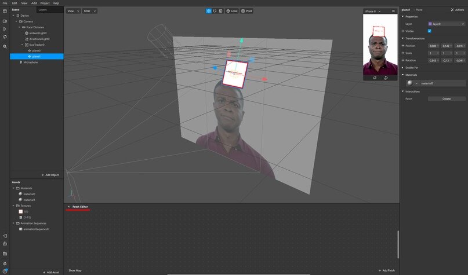
Task: Select the Scale manipulator tool in viewport toolbar
Action: point(220,11)
